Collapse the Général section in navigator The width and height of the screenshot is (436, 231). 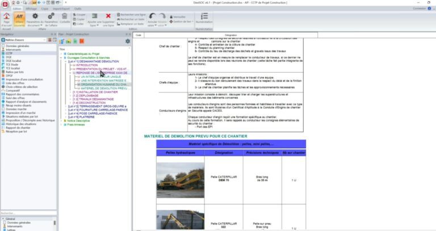[x=3, y=218]
